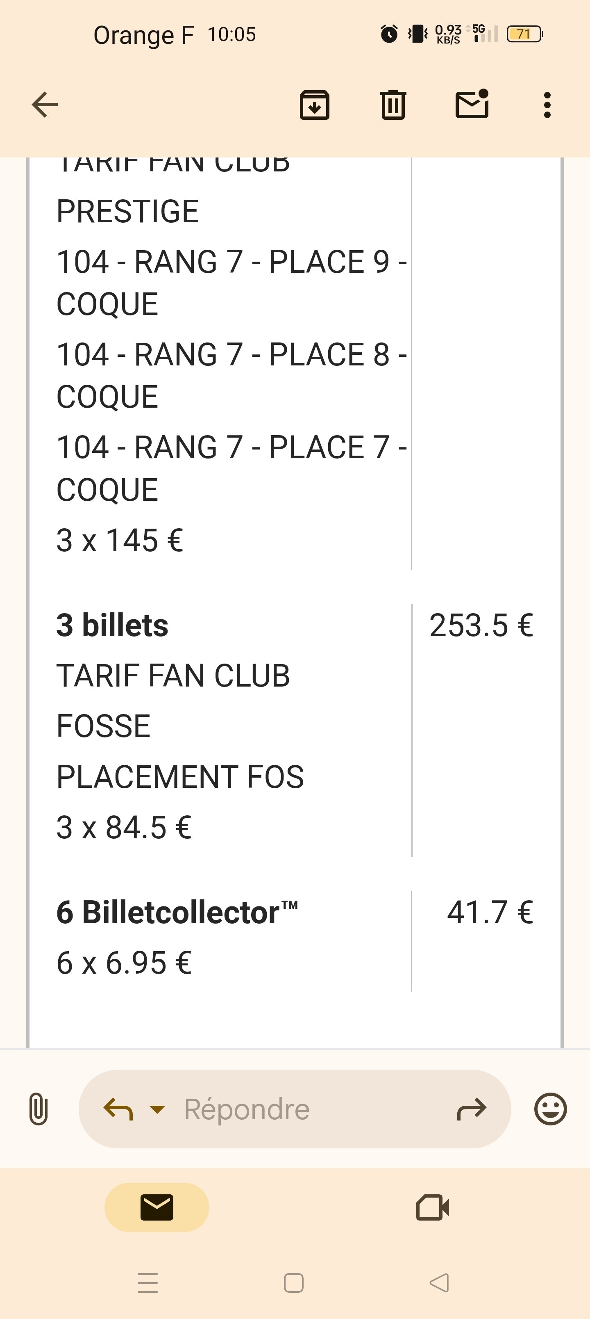Expand the reply type dropdown arrow
Screen dimensions: 590x1319
[157, 1109]
